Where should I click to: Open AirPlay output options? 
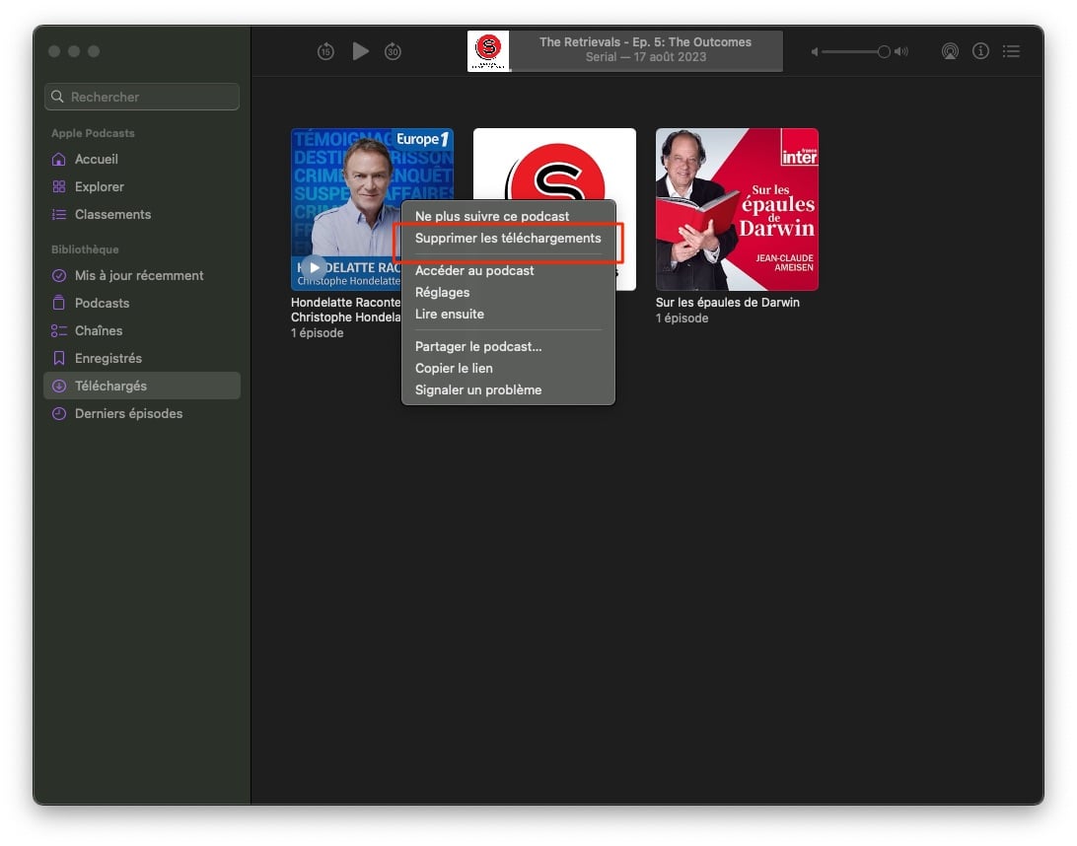coord(950,51)
